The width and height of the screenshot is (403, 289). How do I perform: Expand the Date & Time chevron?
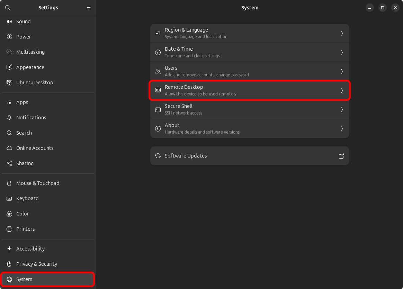click(x=342, y=52)
